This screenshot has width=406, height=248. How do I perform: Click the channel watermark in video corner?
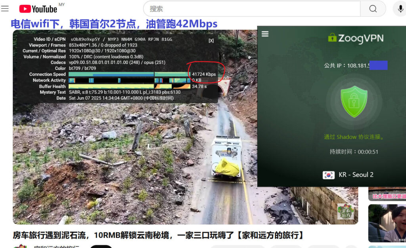tap(345, 211)
